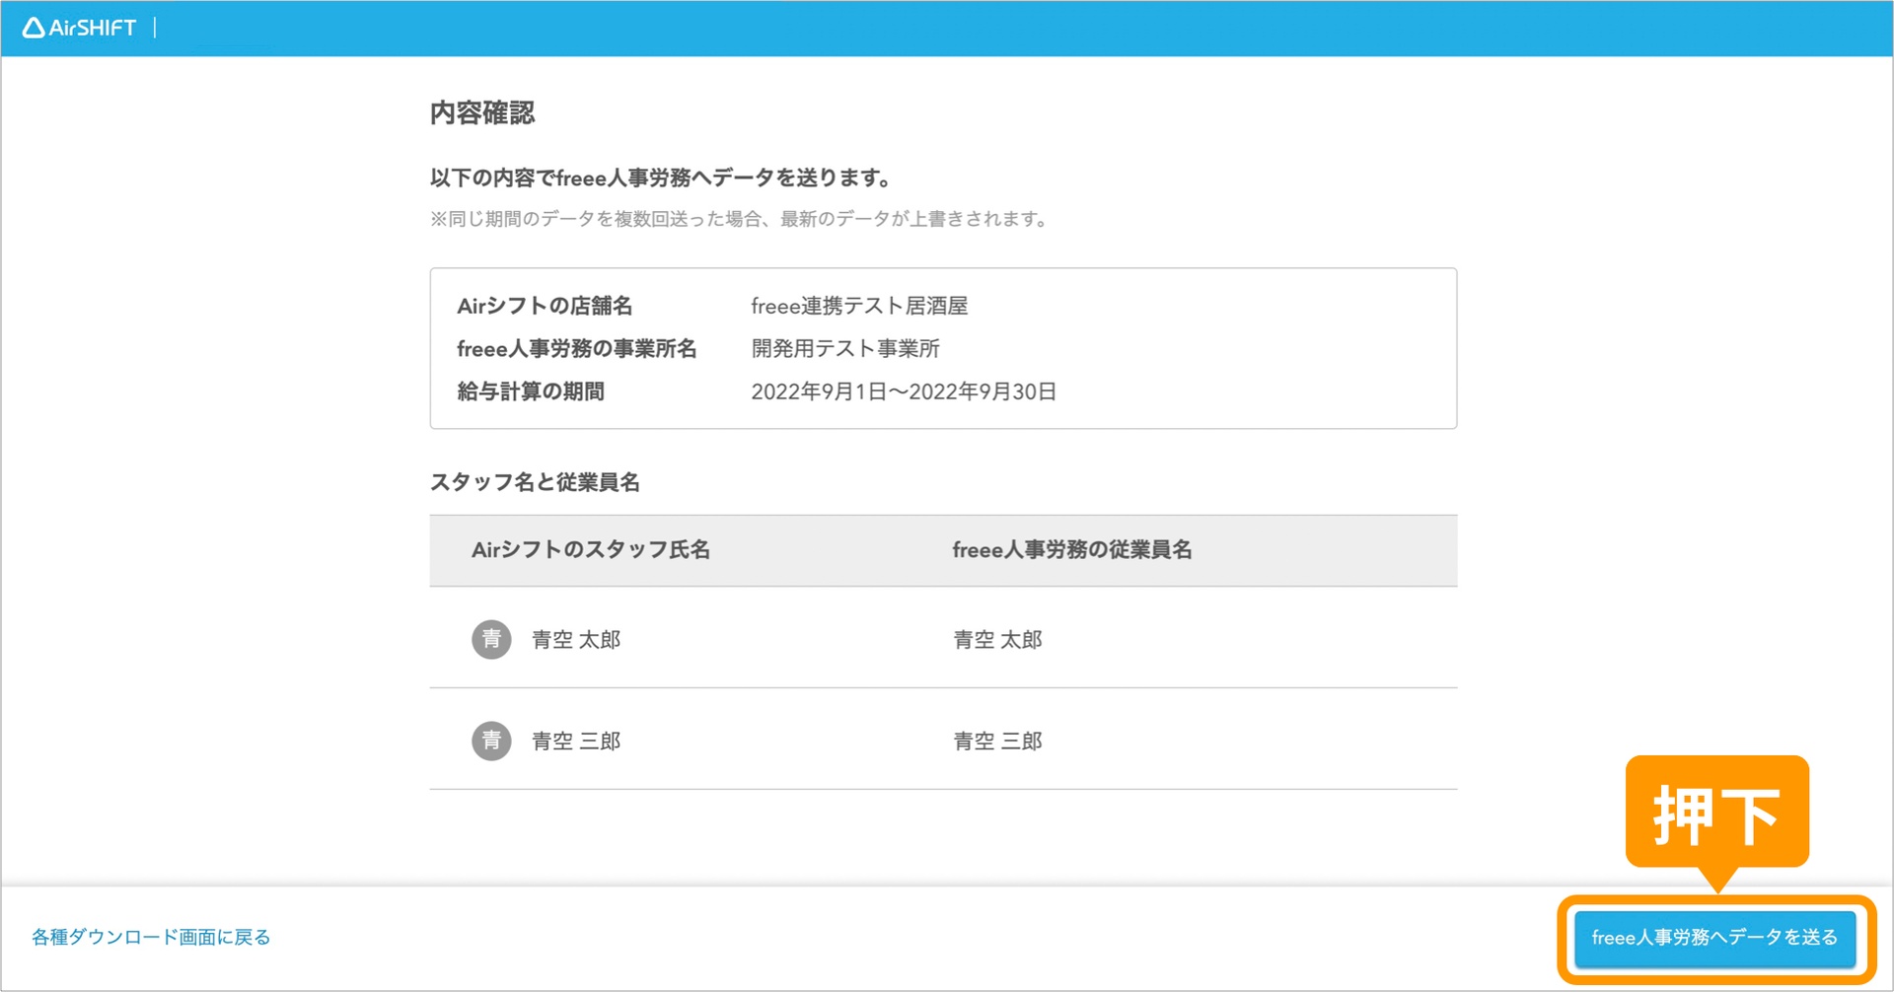Click the avatar icon beside 青空 三郎

(491, 742)
